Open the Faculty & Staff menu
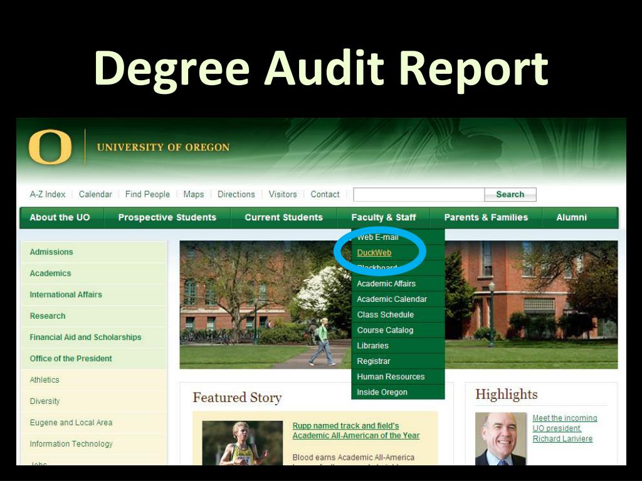The width and height of the screenshot is (642, 481). [x=384, y=217]
